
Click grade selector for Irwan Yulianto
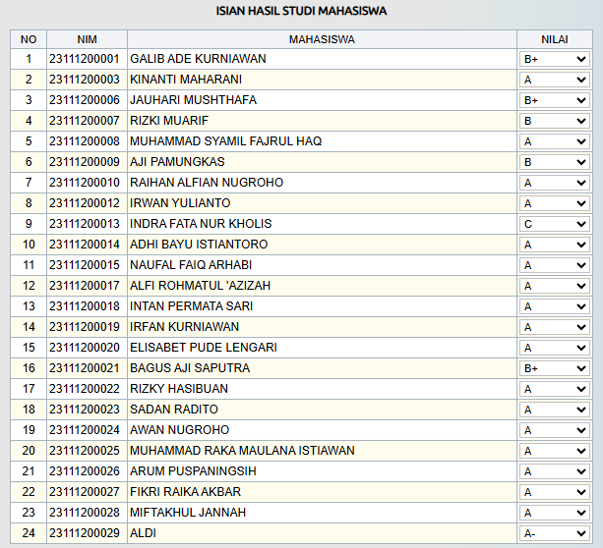click(554, 203)
